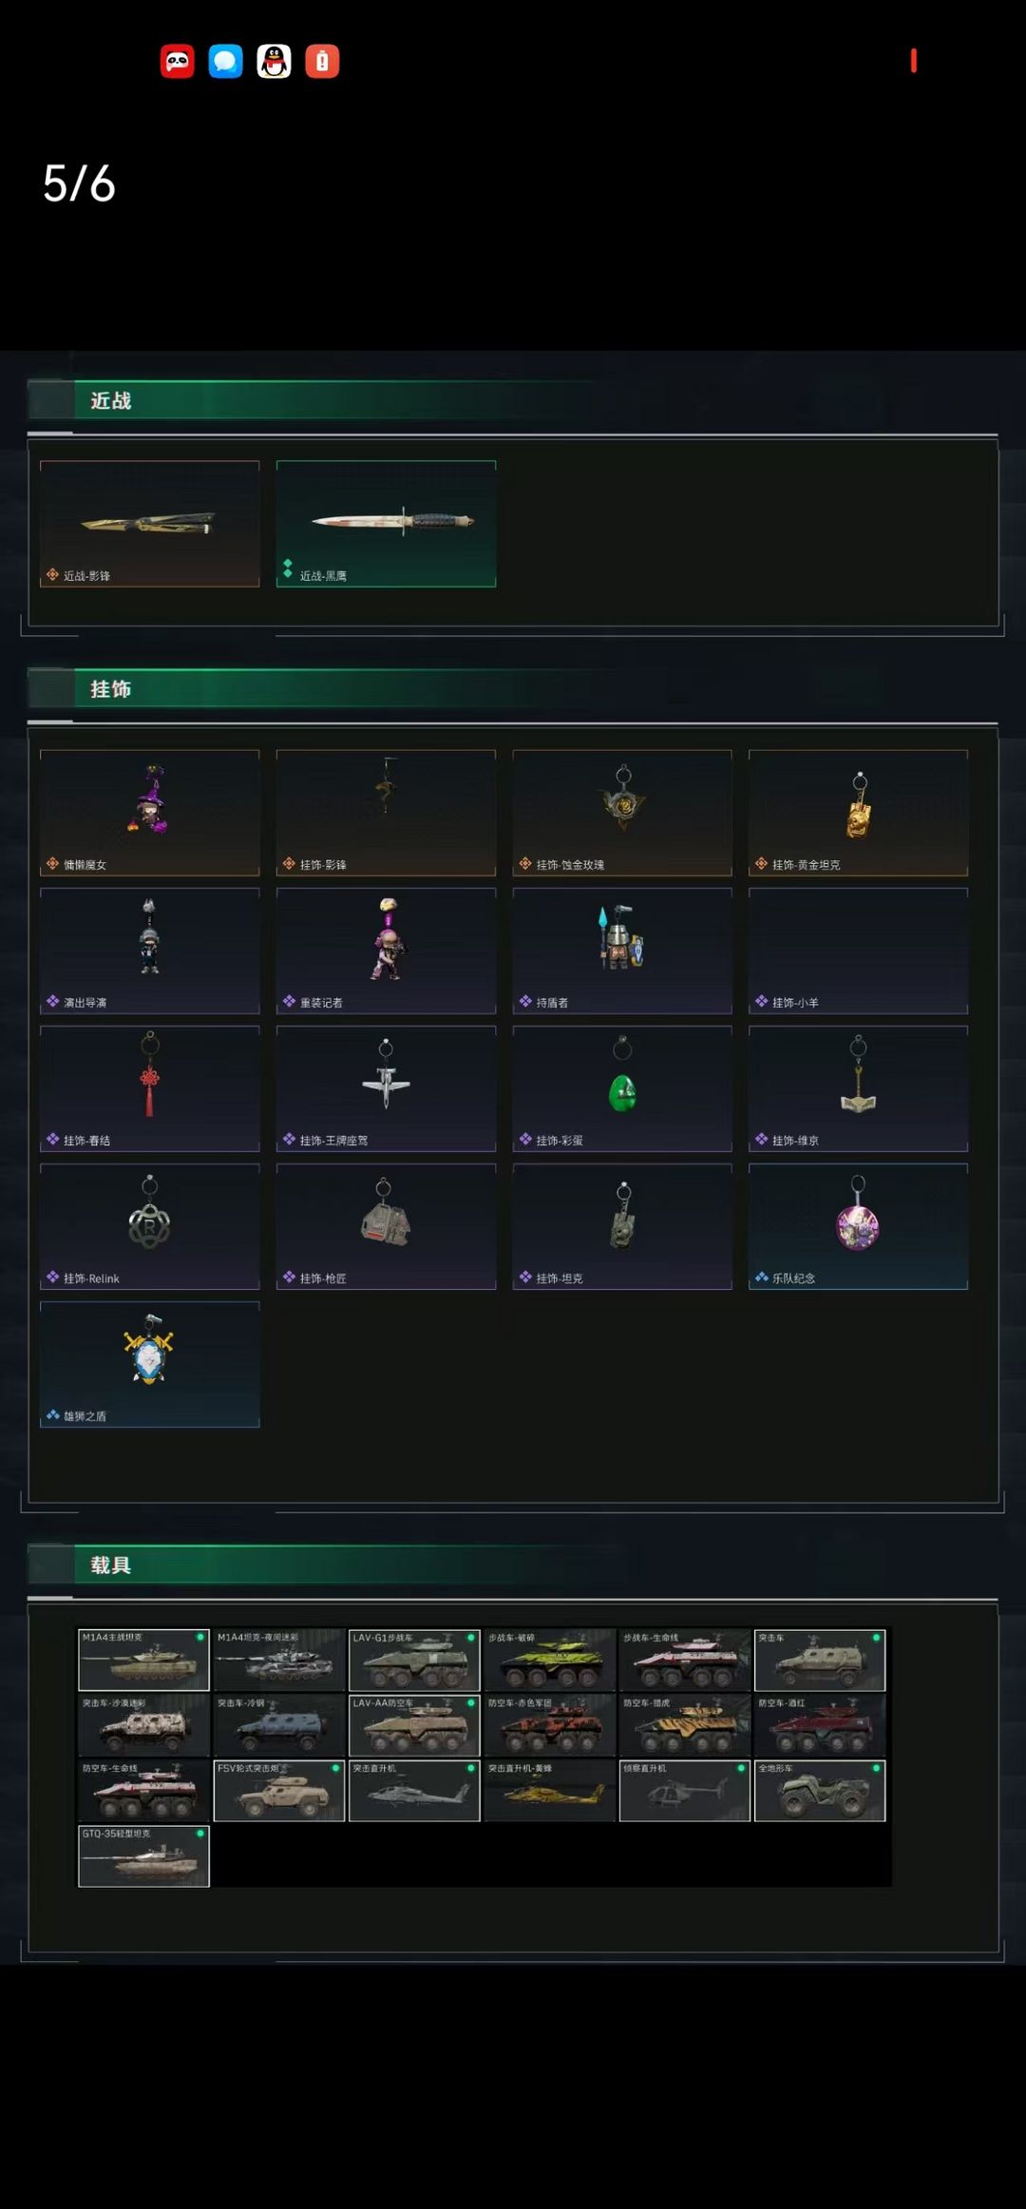This screenshot has height=2209, width=1026.
Task: Open the red panda app notification icon
Action: coord(177,62)
